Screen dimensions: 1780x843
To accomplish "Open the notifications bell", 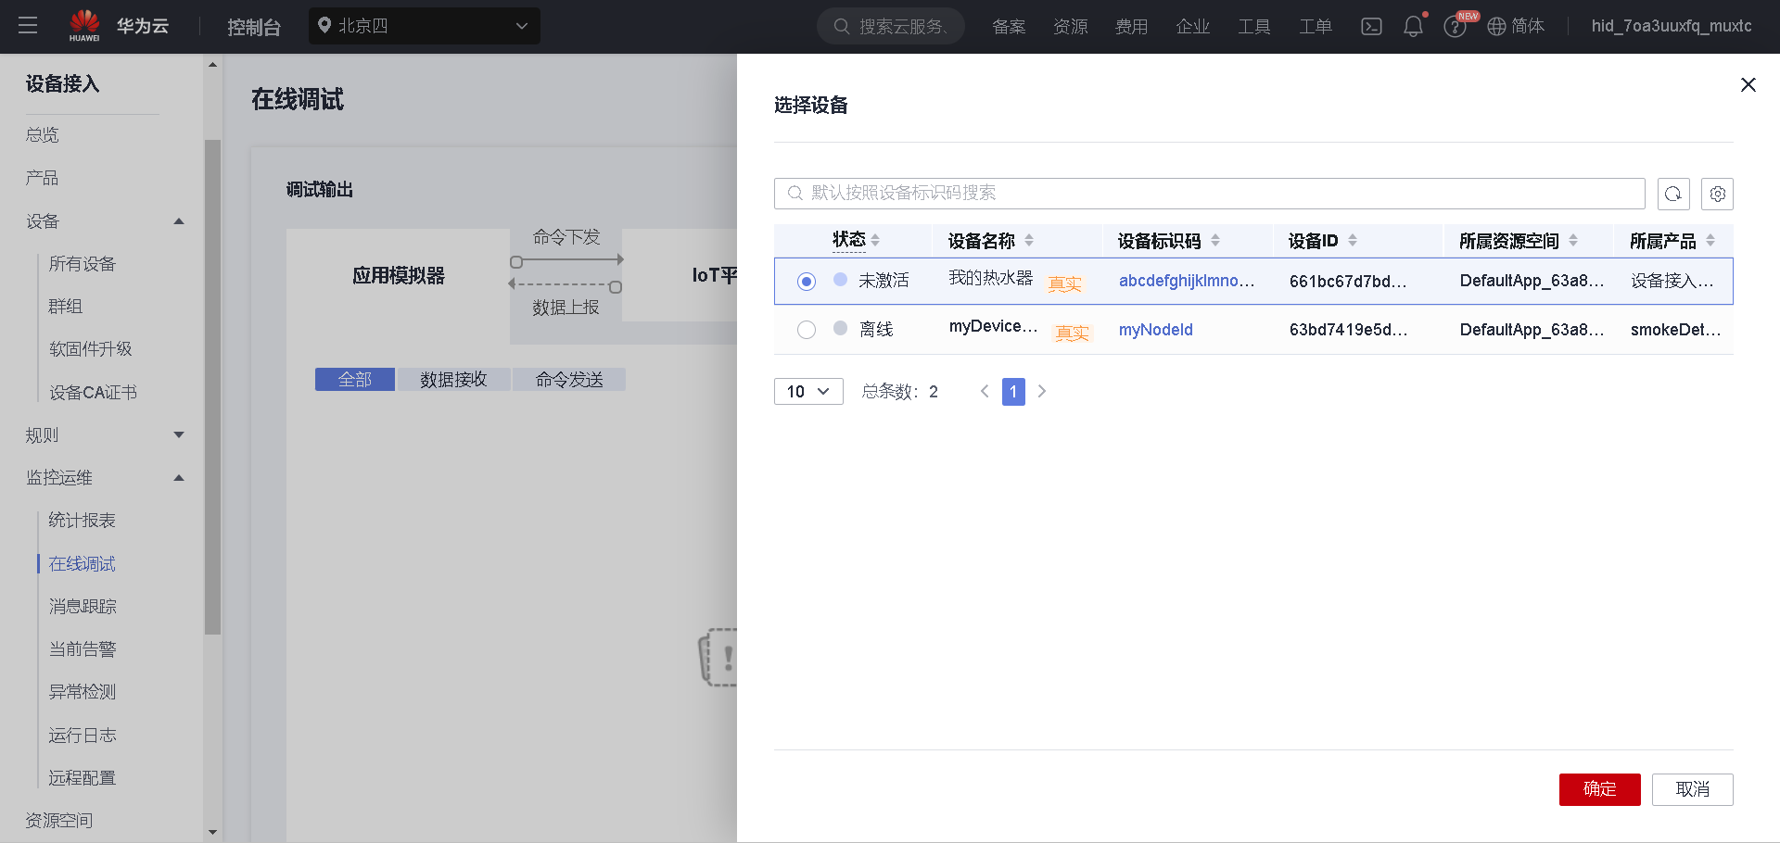I will [1413, 27].
